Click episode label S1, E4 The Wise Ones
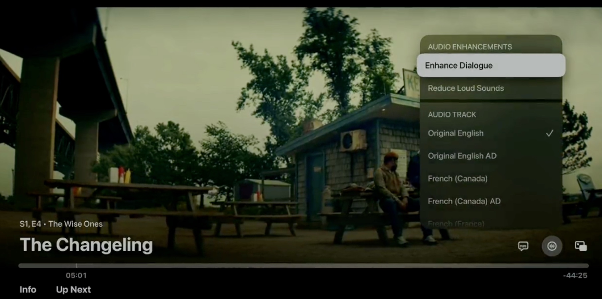602x299 pixels. click(61, 224)
